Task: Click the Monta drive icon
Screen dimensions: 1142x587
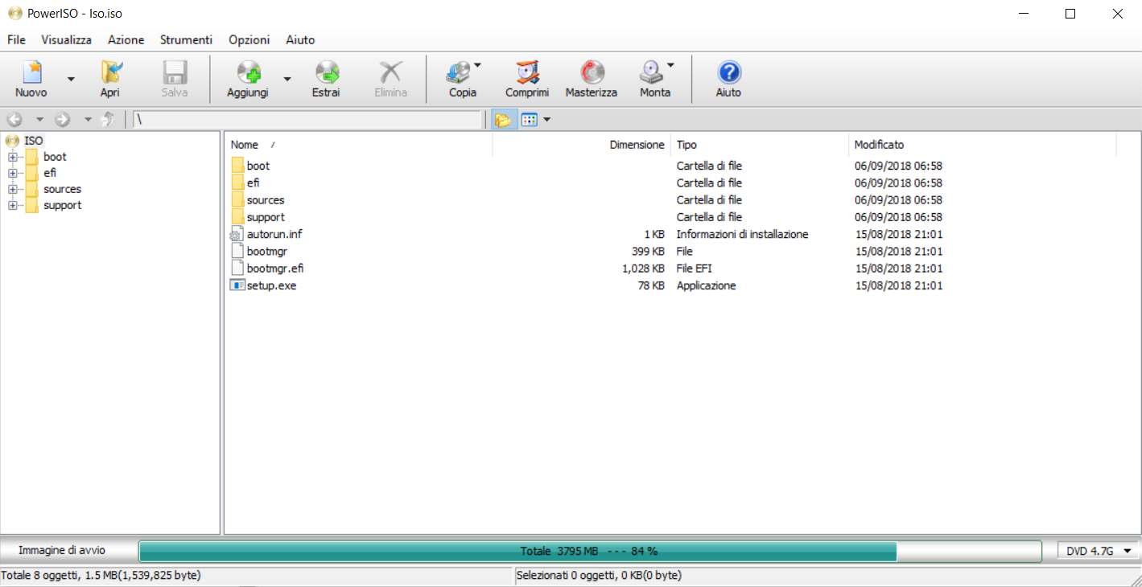Action: point(651,73)
